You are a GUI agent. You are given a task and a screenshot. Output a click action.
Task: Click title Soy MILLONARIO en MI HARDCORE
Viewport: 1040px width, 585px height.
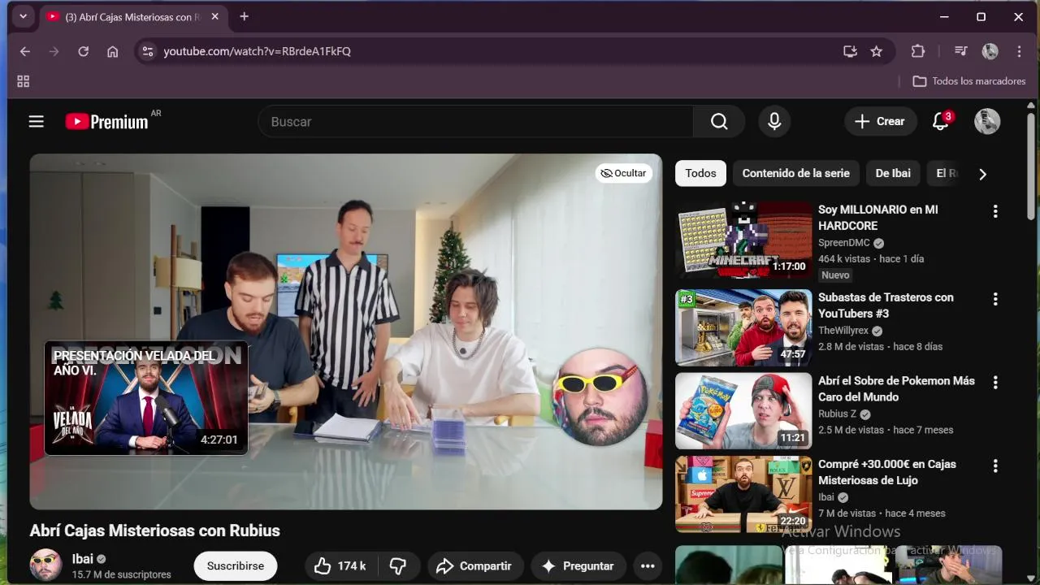coord(878,218)
